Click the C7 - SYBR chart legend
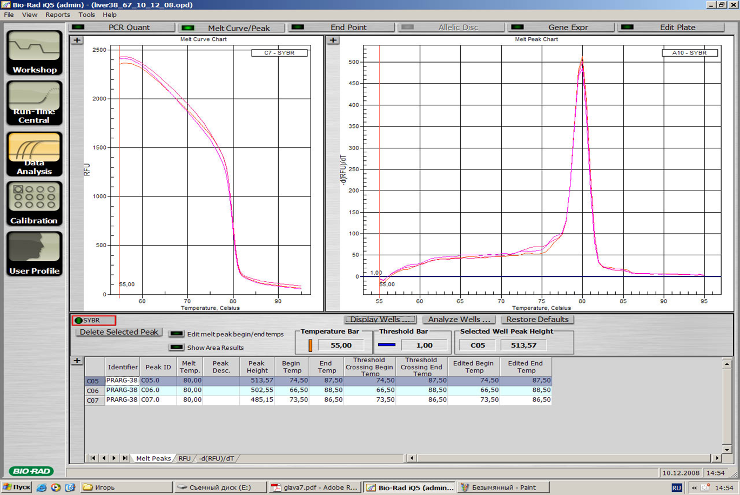Screen dimensions: 740x495 pos(279,53)
